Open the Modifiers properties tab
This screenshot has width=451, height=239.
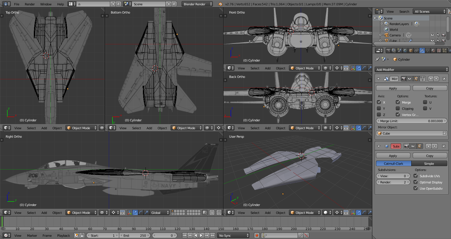tap(422, 51)
